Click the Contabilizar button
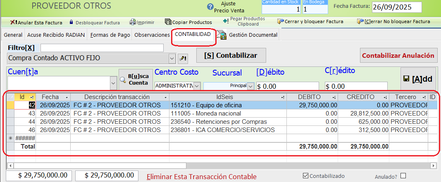The image size is (441, 182). (231, 55)
